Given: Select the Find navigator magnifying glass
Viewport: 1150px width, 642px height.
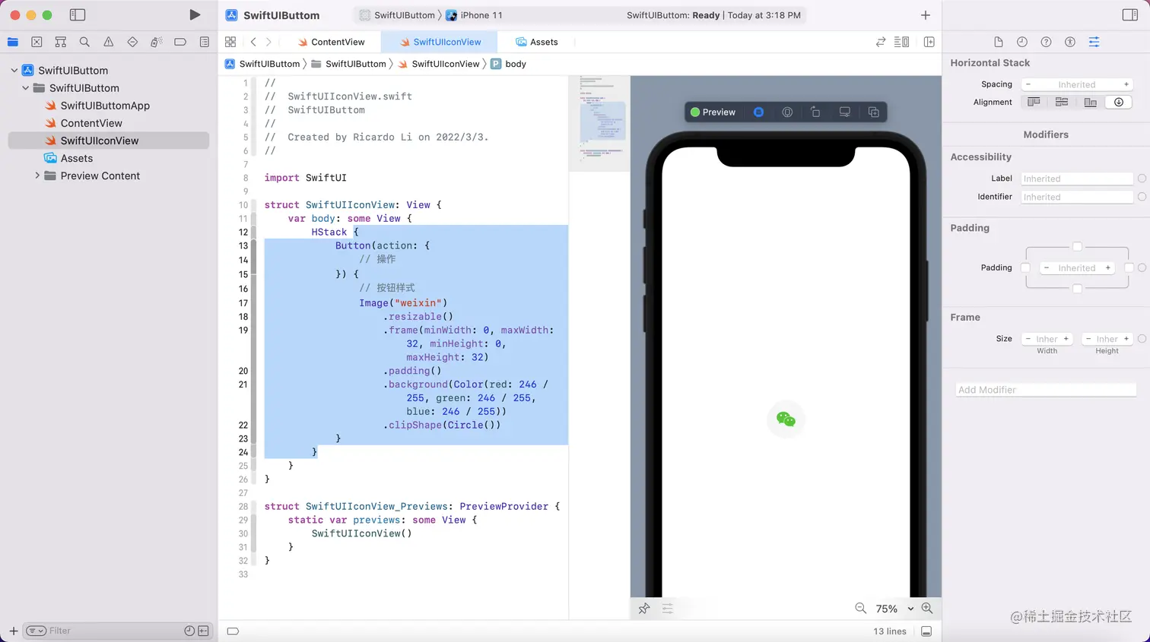Looking at the screenshot, I should click(x=84, y=42).
